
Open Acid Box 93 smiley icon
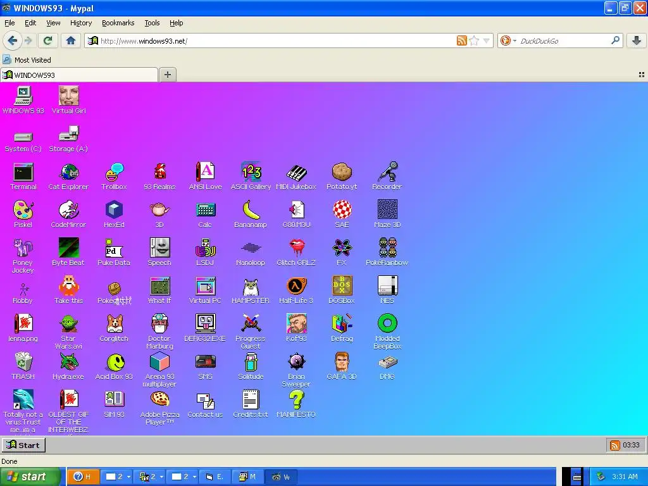click(114, 366)
